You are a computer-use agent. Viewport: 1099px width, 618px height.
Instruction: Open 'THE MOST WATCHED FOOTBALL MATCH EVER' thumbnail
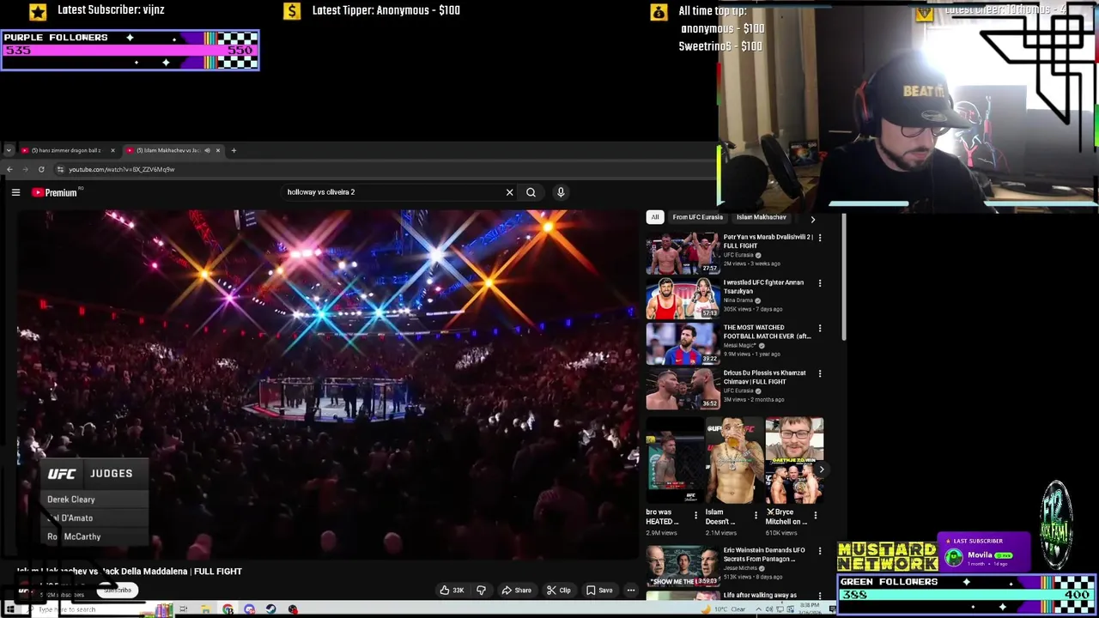(683, 343)
